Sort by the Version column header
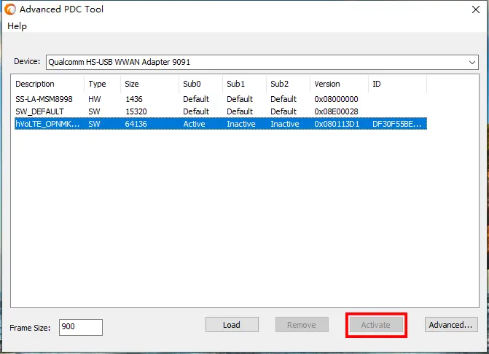 339,84
